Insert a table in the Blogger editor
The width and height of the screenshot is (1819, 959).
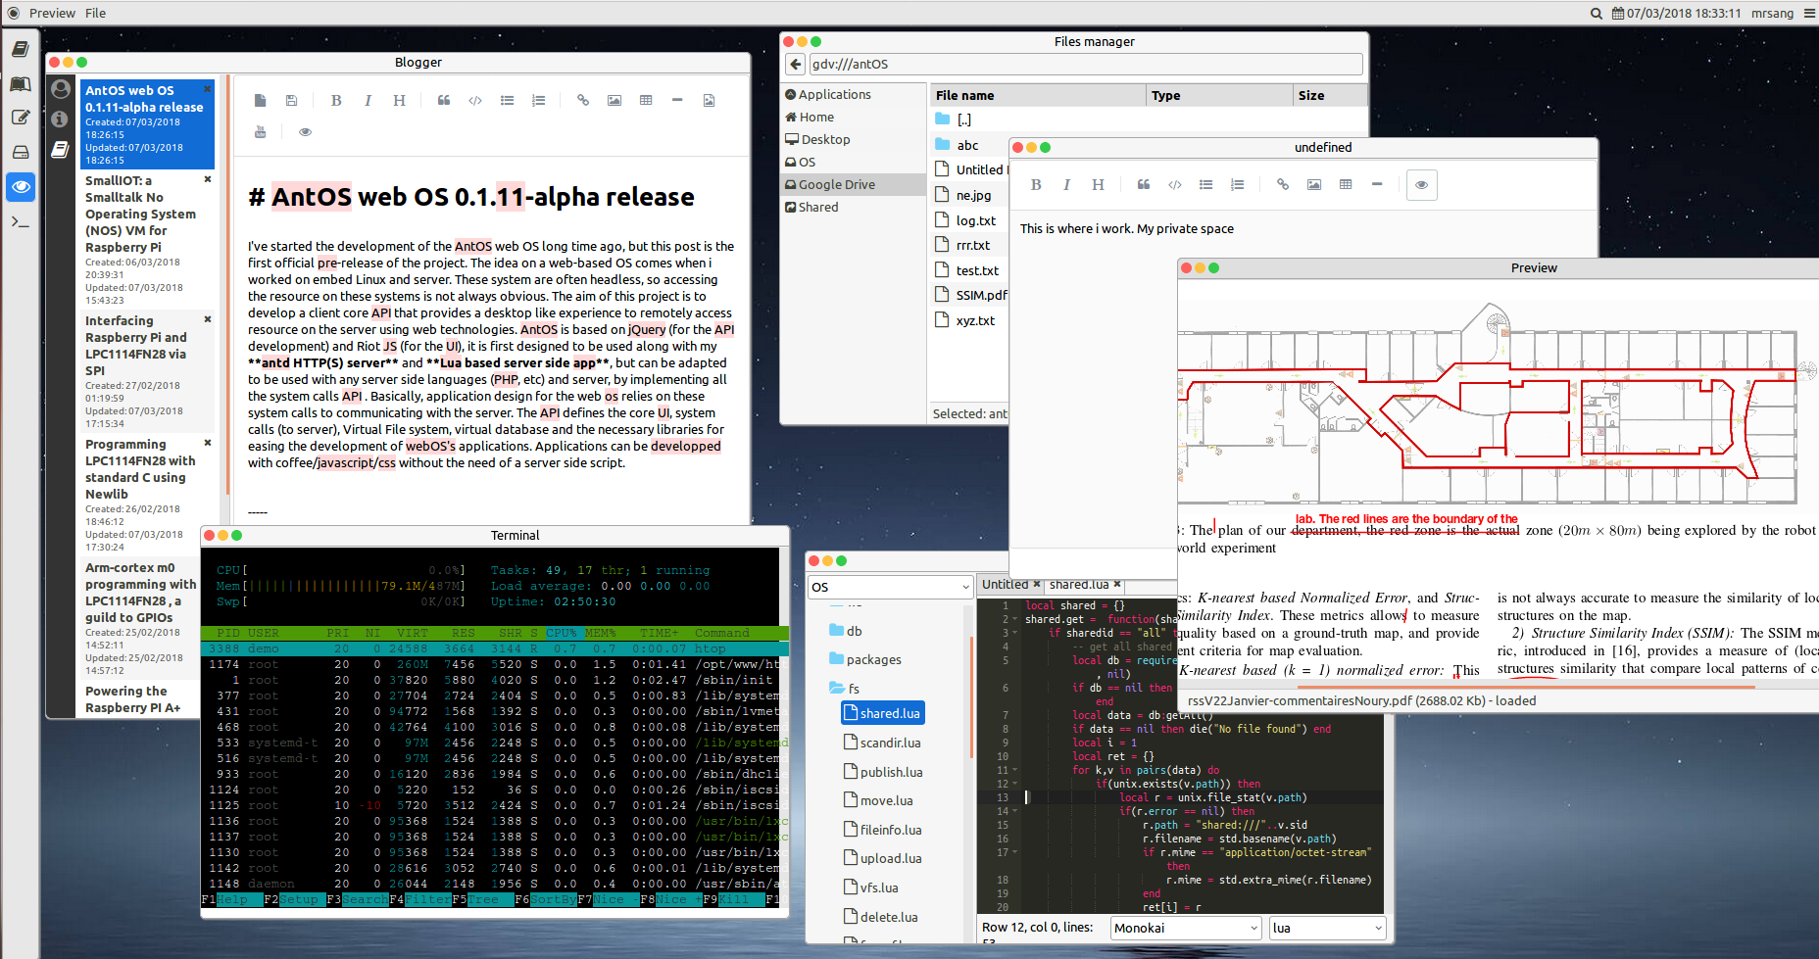click(x=646, y=100)
